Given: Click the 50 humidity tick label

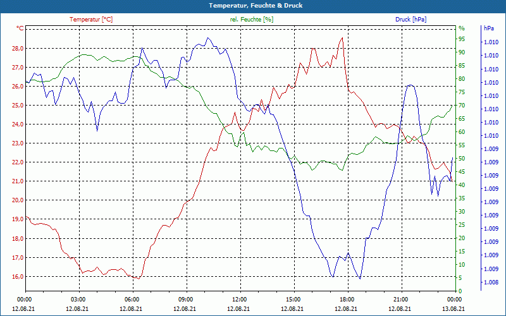Looking at the screenshot, I should [462, 159].
